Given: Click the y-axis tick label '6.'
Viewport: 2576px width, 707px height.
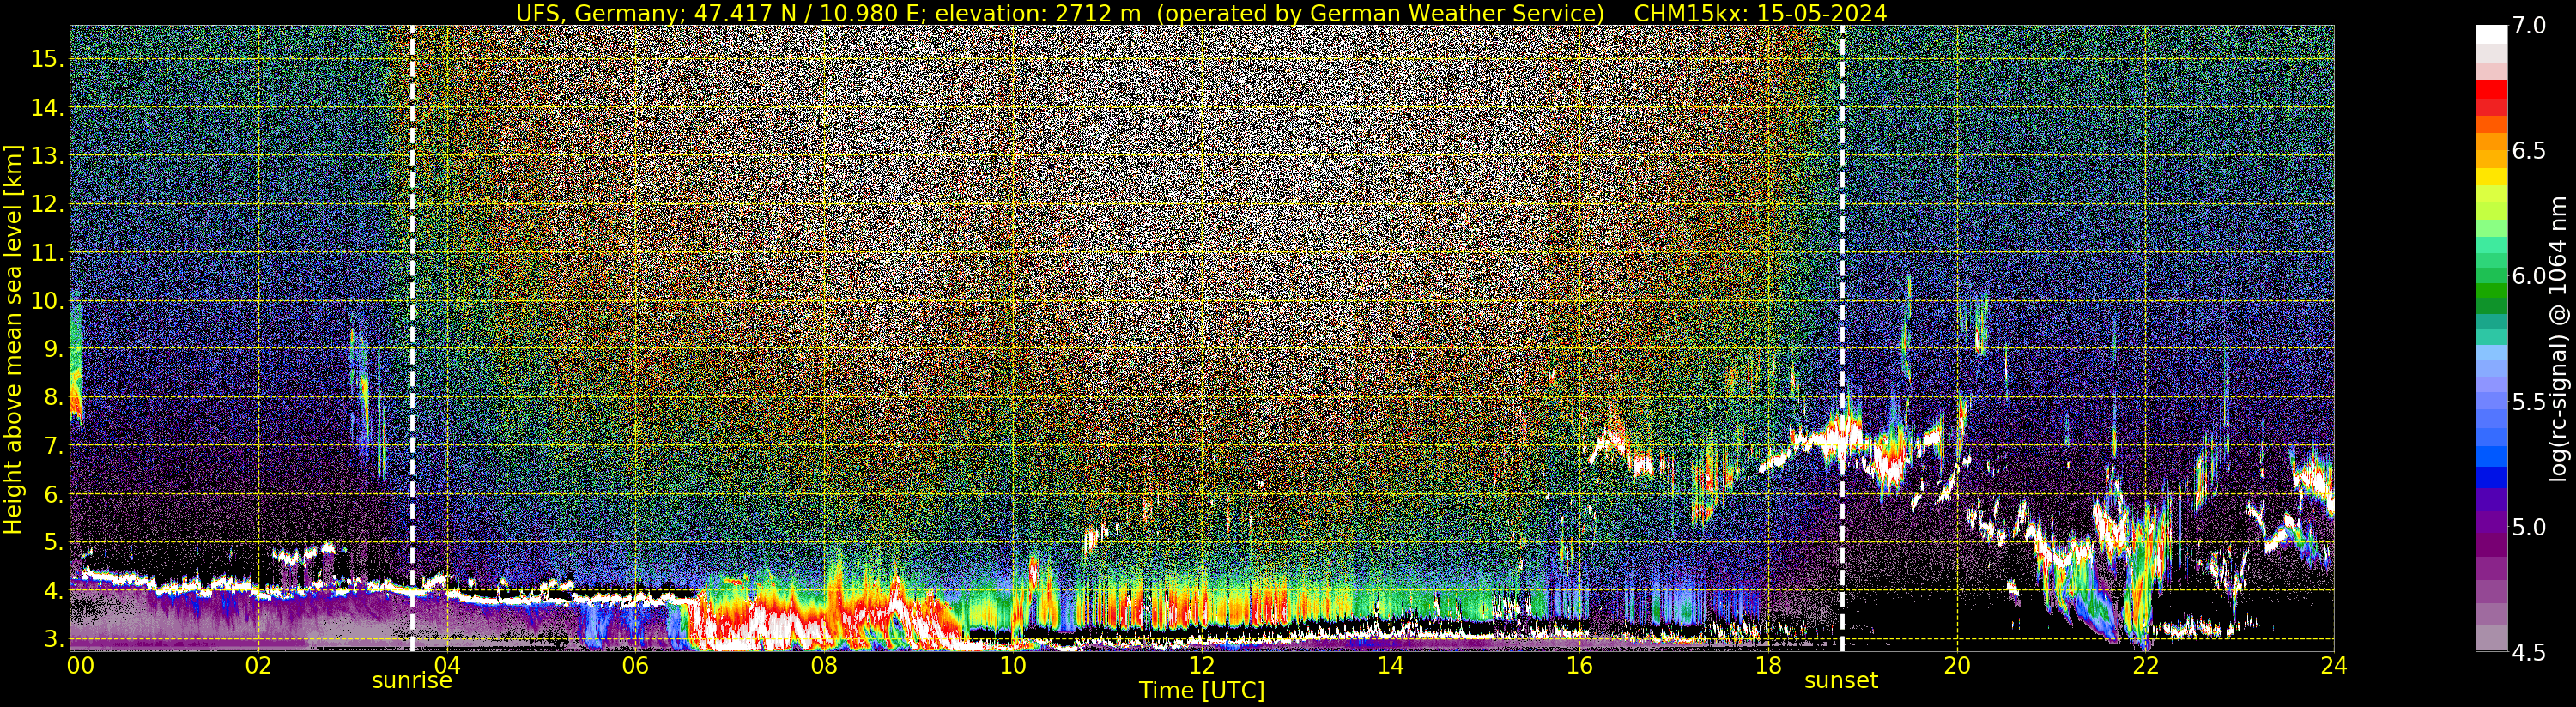Looking at the screenshot, I should point(54,494).
